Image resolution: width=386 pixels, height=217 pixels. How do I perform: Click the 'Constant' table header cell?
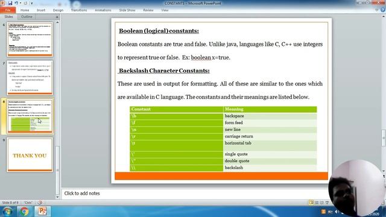click(177, 109)
